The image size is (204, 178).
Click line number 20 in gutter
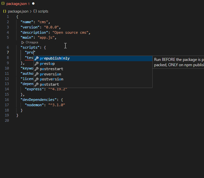pos(7,120)
